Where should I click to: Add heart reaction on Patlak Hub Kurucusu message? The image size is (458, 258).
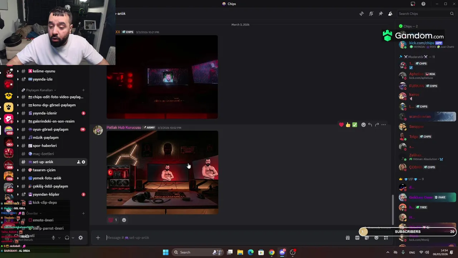tap(341, 125)
